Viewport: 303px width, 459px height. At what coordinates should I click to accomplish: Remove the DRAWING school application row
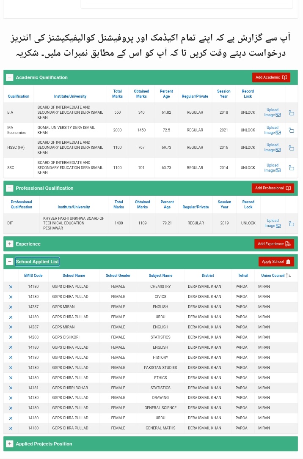click(x=11, y=398)
